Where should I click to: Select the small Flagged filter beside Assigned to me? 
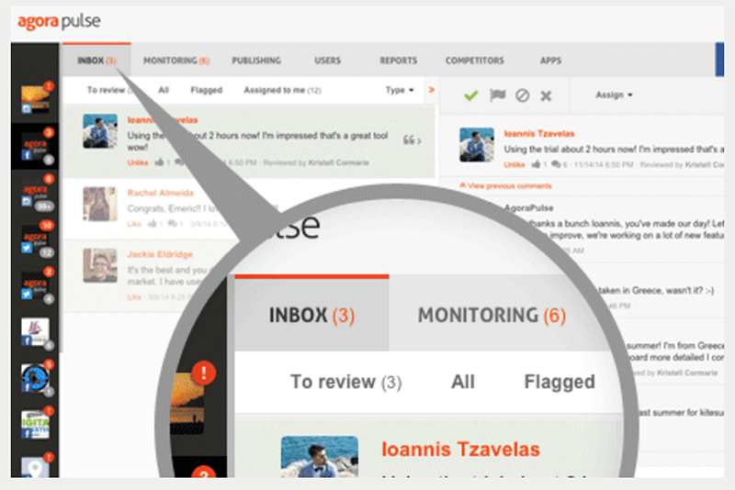(x=206, y=90)
